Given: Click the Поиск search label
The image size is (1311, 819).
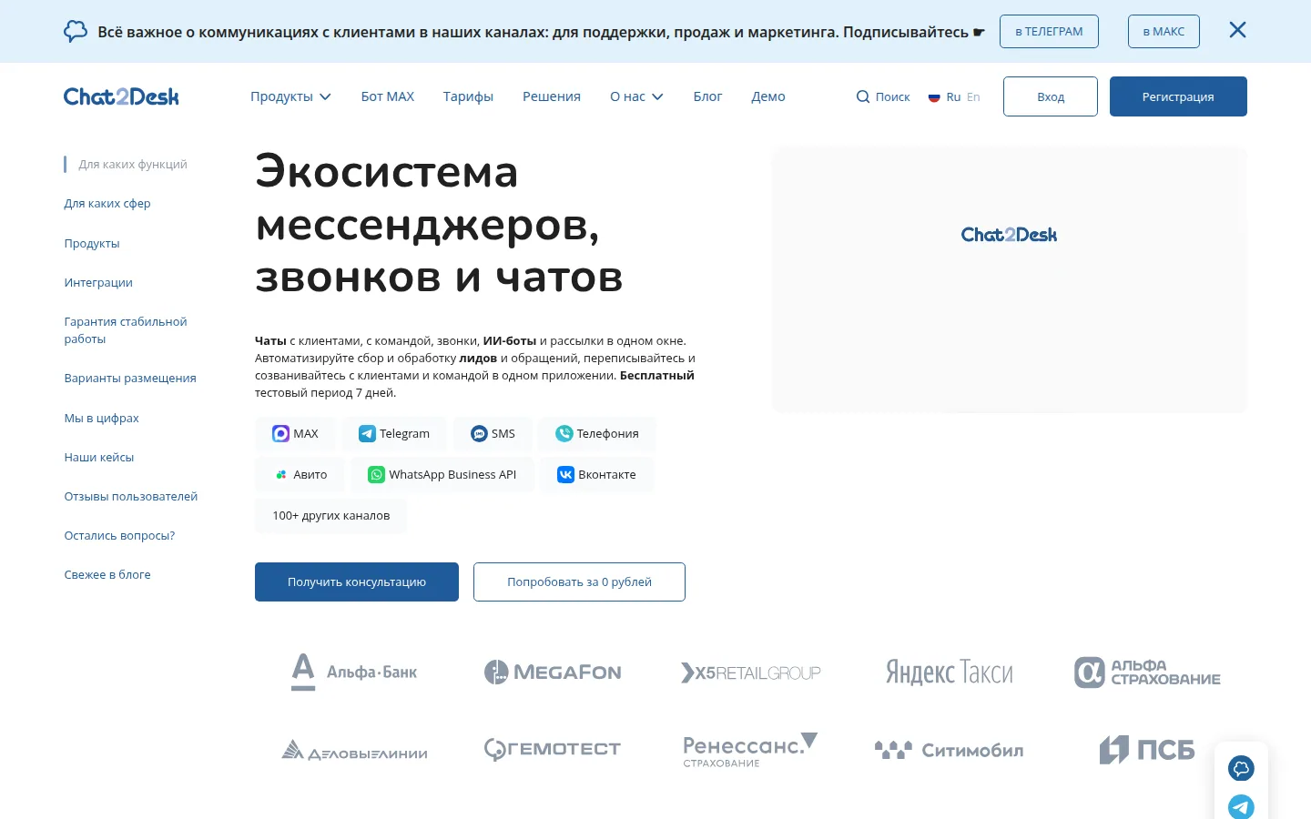Looking at the screenshot, I should point(892,96).
